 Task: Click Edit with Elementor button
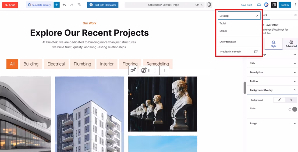(x=103, y=5)
